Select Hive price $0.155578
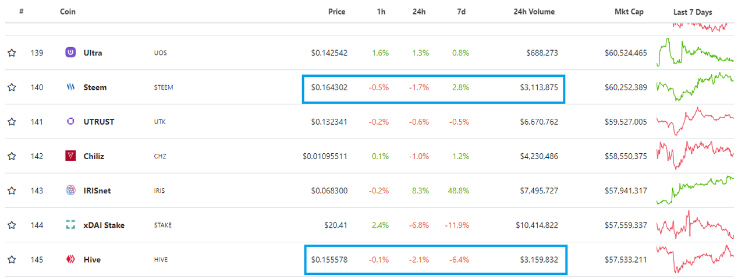Screen dimensions: 745x279 pos(329,260)
